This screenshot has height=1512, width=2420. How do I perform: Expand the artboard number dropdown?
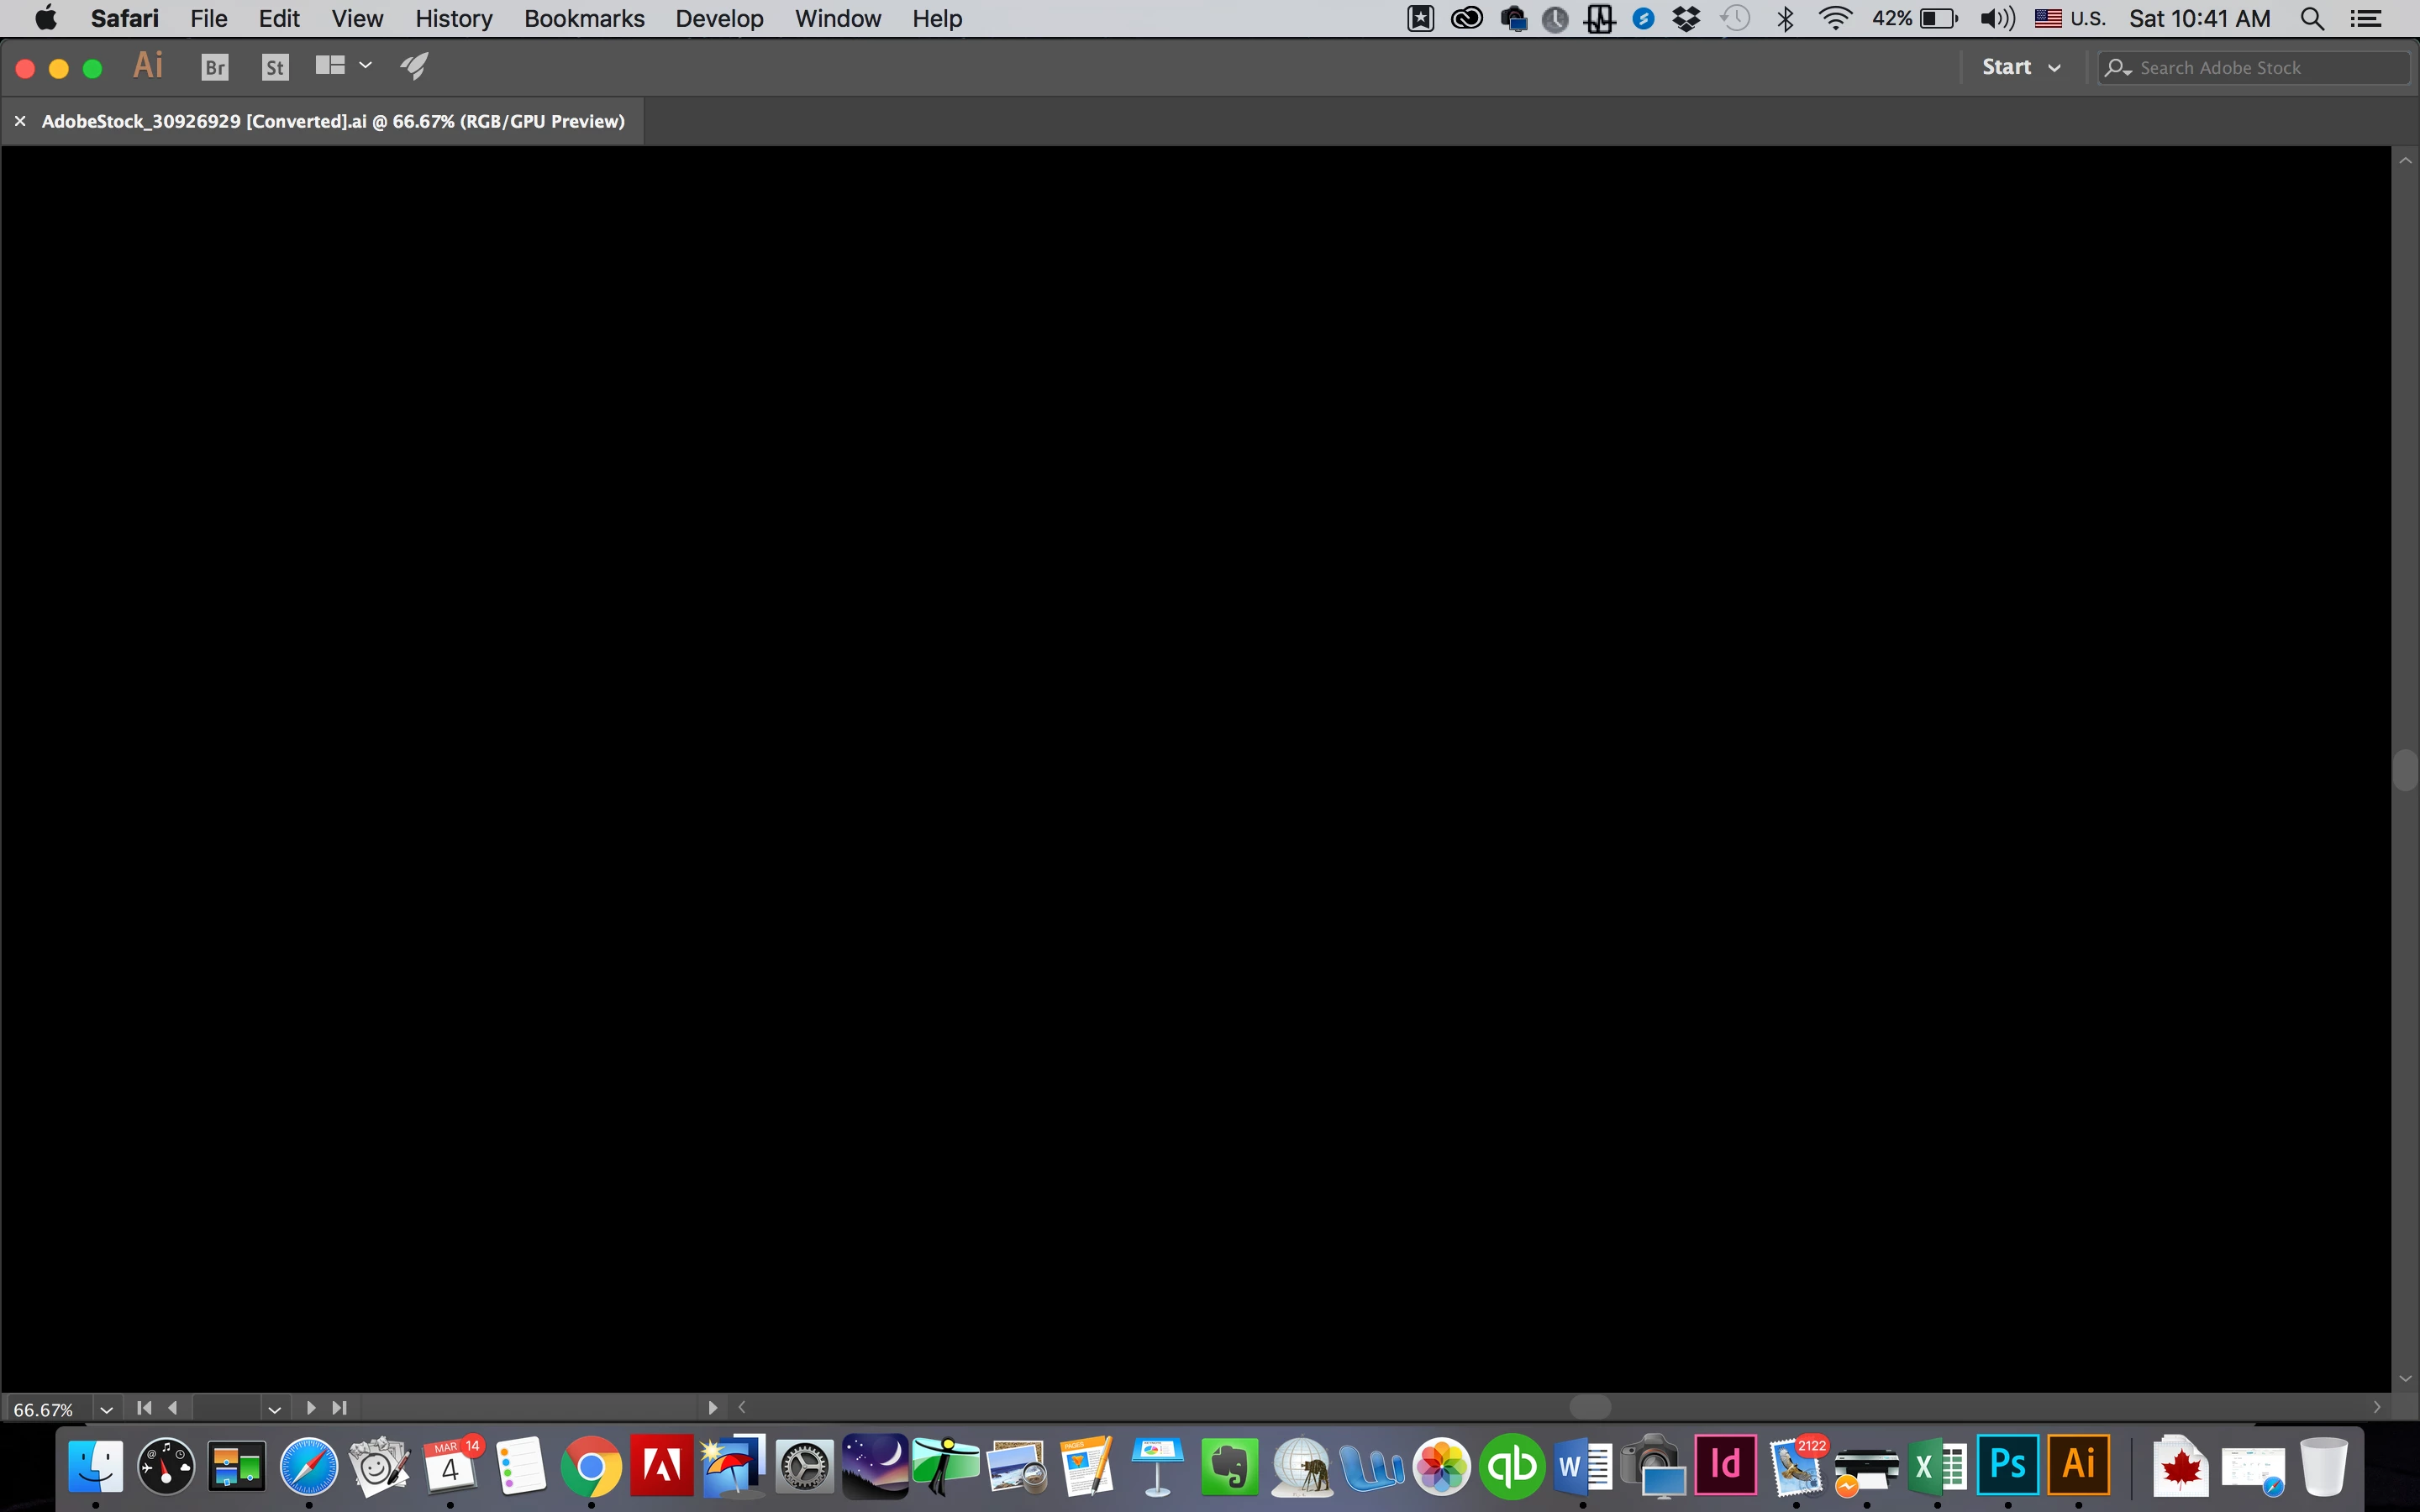pos(274,1409)
